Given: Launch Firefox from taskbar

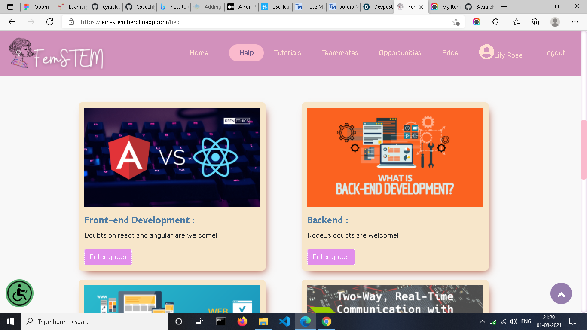Looking at the screenshot, I should pos(242,321).
